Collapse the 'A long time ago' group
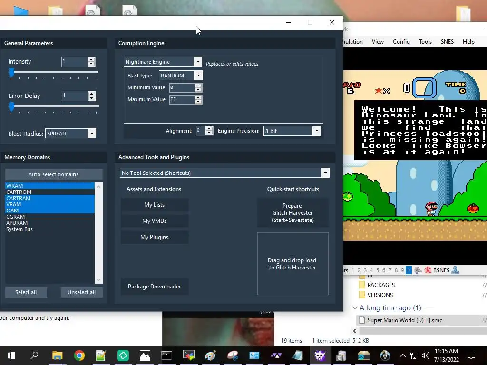 pyautogui.click(x=355, y=308)
